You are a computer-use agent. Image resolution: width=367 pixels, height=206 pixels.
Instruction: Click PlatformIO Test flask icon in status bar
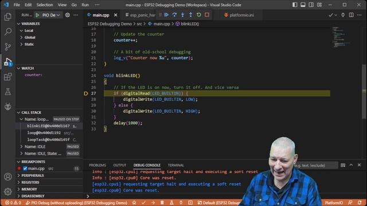coord(171,203)
